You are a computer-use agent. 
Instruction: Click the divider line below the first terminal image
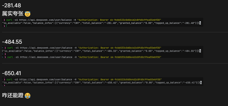[x=115, y=32]
